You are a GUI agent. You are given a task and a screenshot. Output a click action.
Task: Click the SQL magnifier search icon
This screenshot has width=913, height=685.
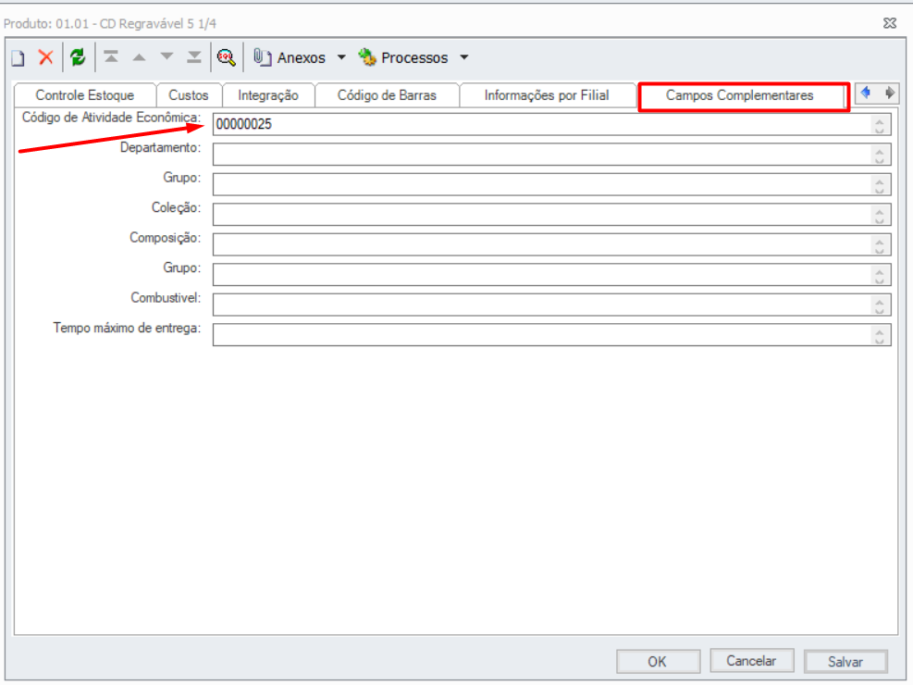pos(227,57)
